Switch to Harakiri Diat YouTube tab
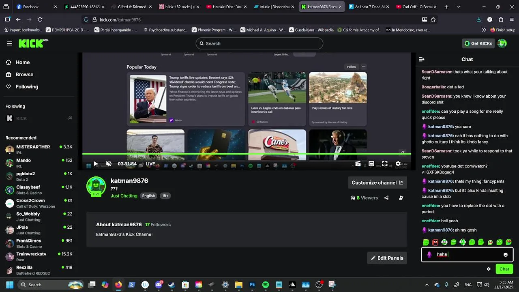 225,7
